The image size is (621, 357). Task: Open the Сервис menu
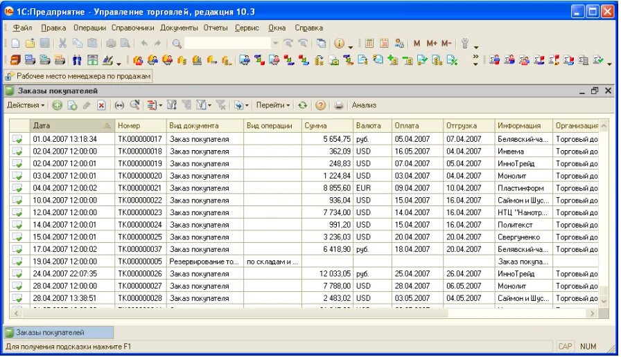tap(247, 28)
